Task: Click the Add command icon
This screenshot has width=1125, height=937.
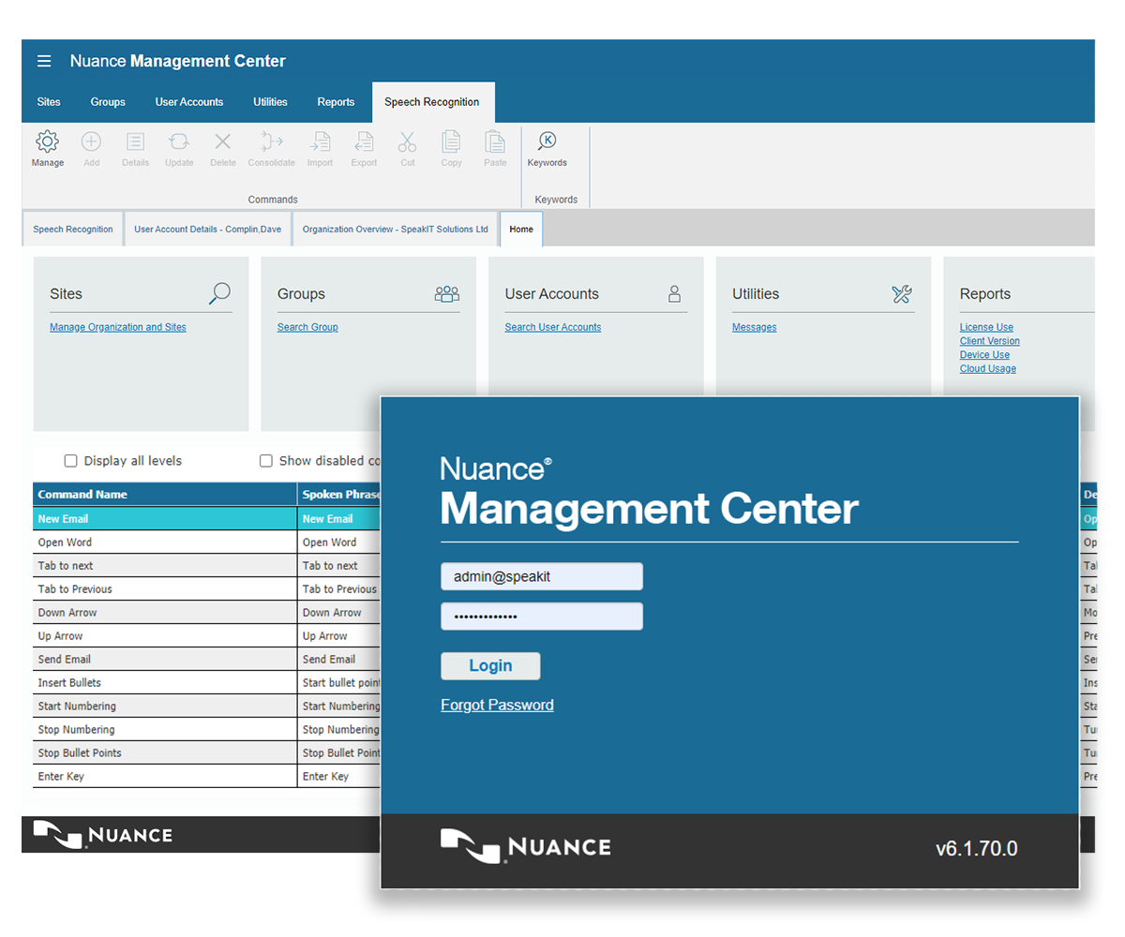Action: tap(91, 142)
